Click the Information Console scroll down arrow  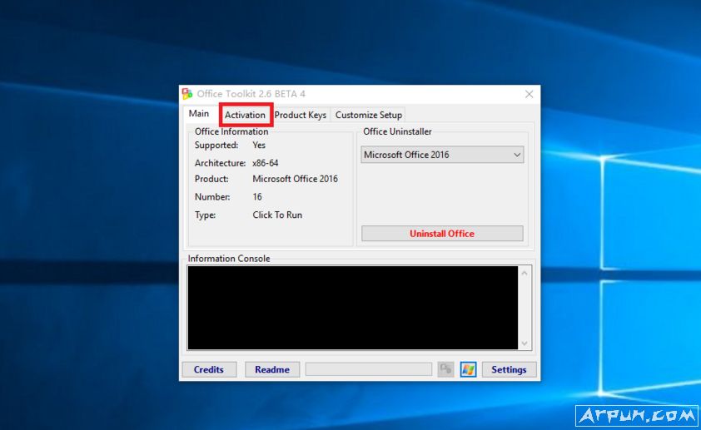525,344
